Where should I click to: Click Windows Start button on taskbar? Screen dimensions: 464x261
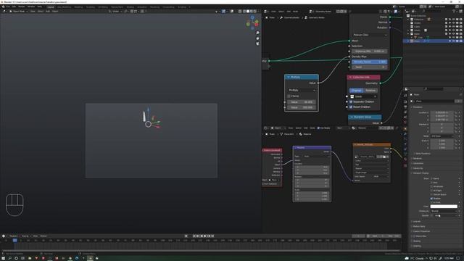pyautogui.click(x=3, y=258)
